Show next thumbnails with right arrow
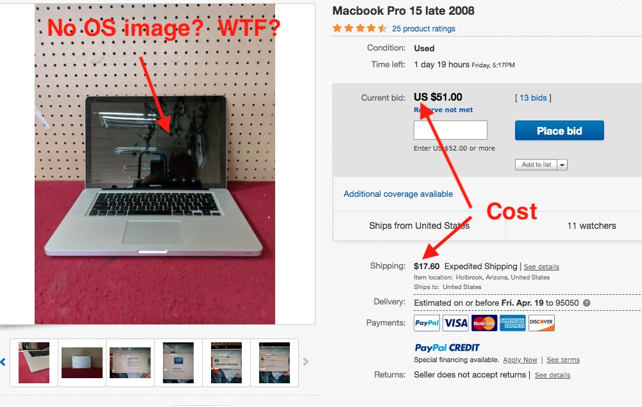642x407 pixels. (x=305, y=362)
